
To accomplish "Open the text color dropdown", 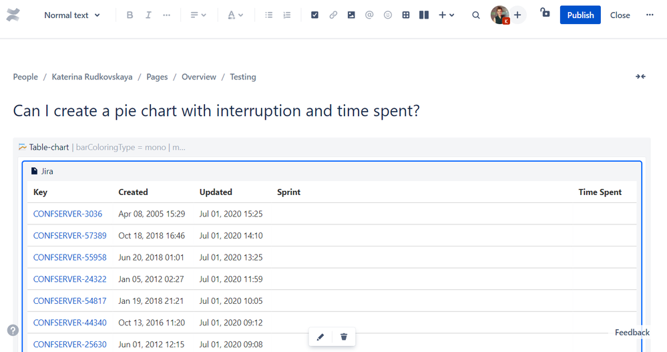I will 235,15.
